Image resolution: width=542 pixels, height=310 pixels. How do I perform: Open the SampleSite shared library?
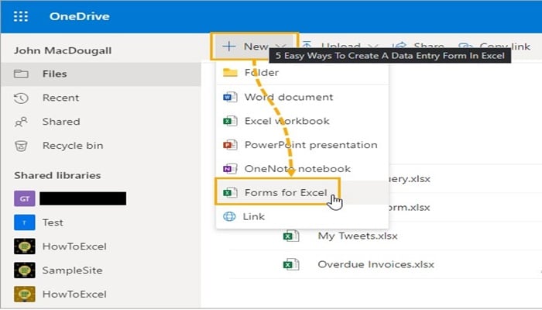pos(72,270)
